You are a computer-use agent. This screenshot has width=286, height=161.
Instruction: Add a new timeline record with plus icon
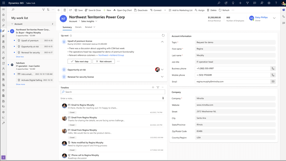[x=153, y=87]
